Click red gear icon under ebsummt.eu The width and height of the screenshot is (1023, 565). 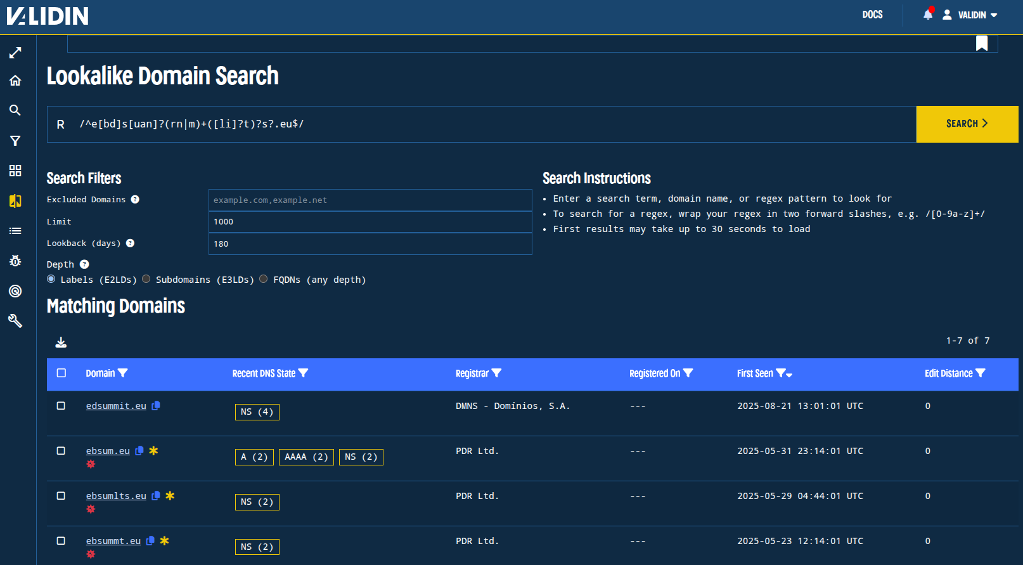tap(91, 554)
